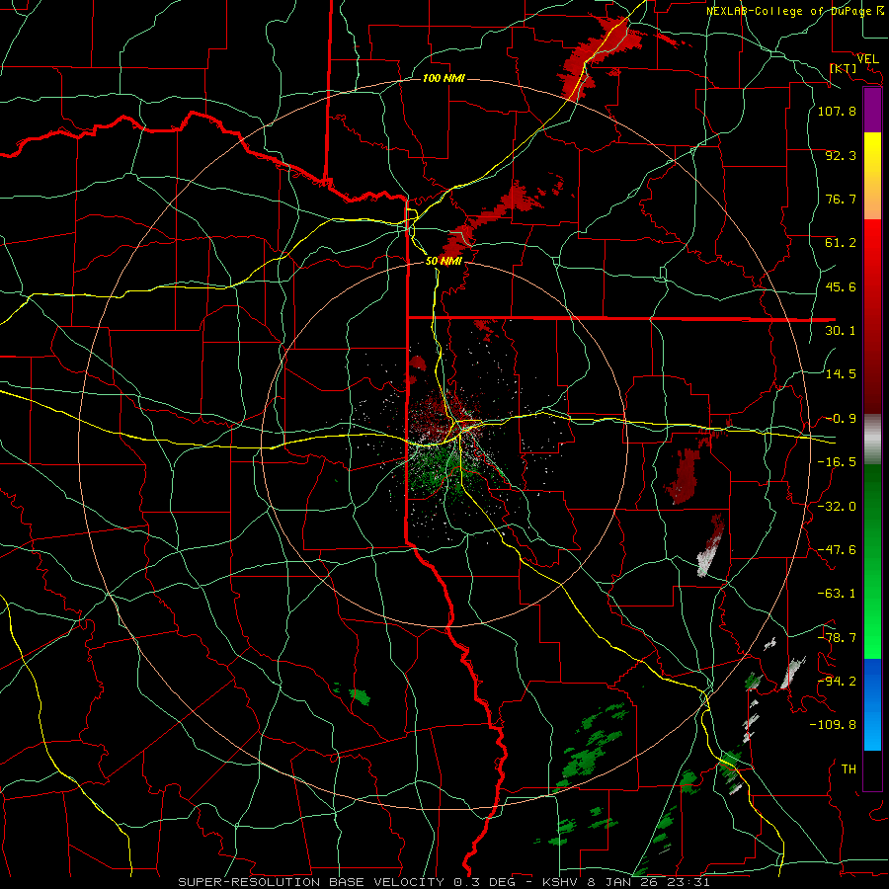Click the 76.7 legend value
This screenshot has height=889, width=889.
pos(841,199)
